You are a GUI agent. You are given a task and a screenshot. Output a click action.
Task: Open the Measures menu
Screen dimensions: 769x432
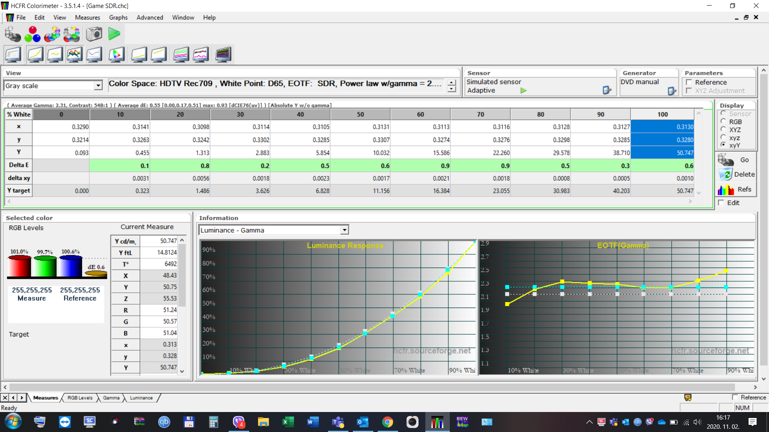point(87,18)
